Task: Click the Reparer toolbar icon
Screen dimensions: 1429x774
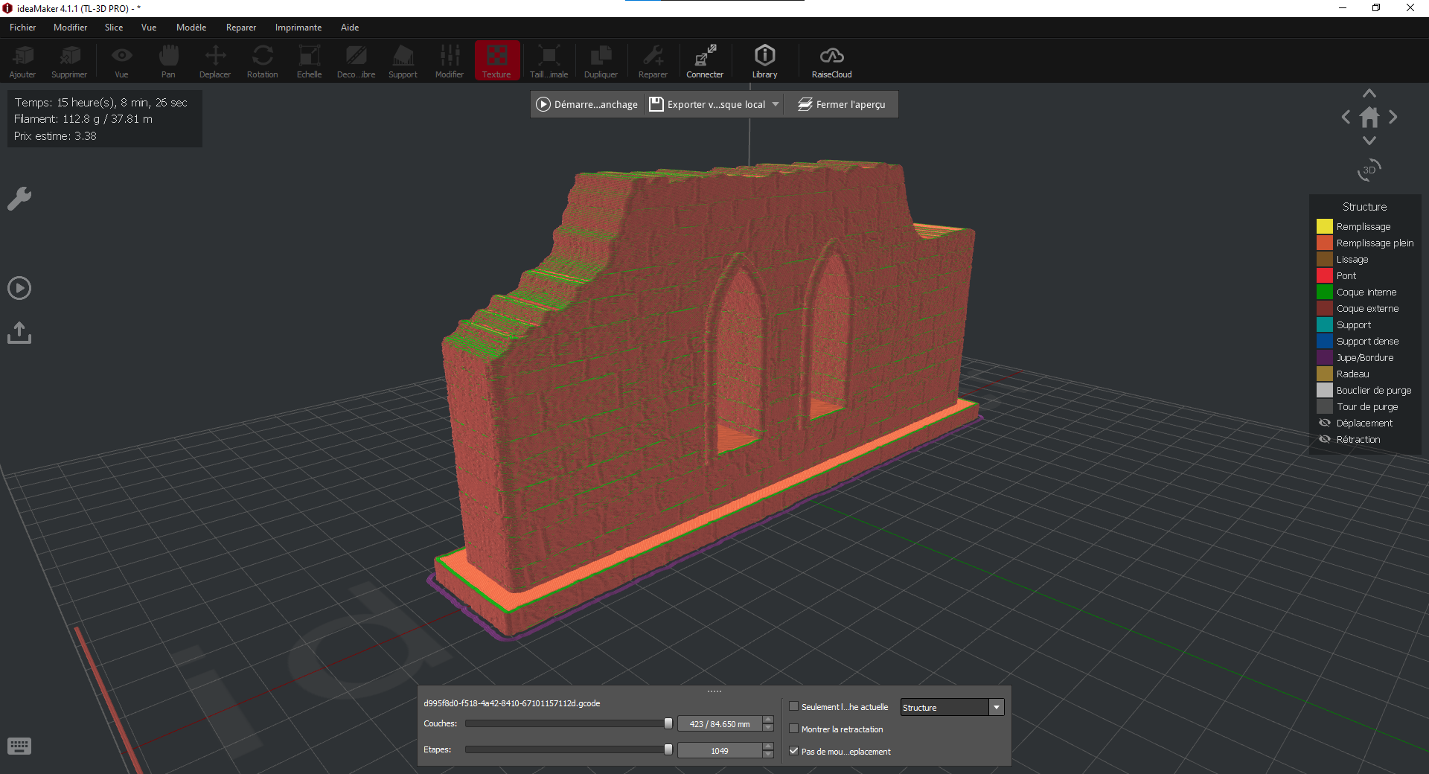Action: tap(653, 61)
